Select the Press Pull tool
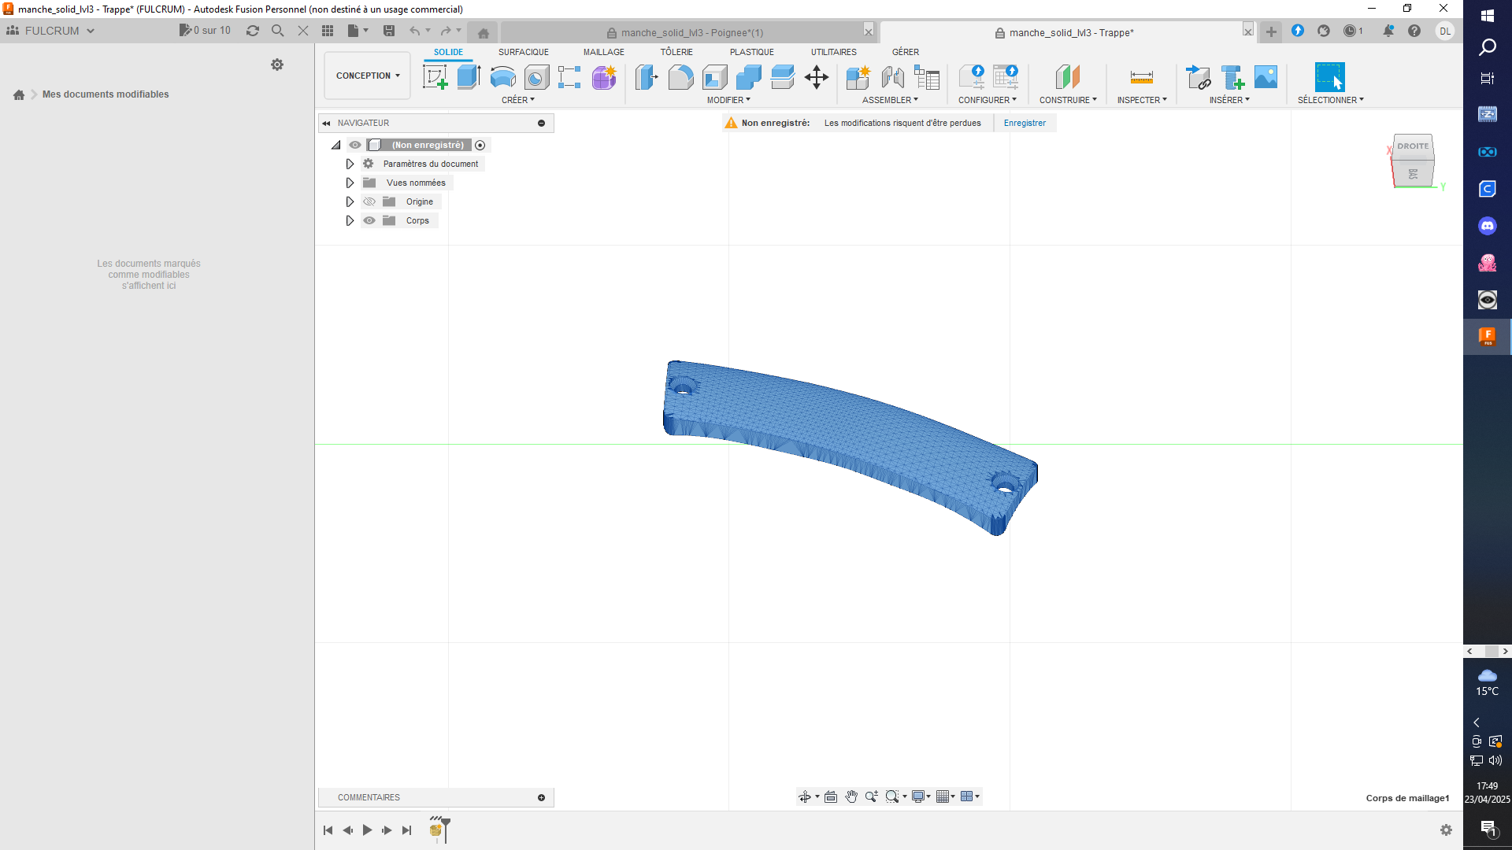 point(647,77)
